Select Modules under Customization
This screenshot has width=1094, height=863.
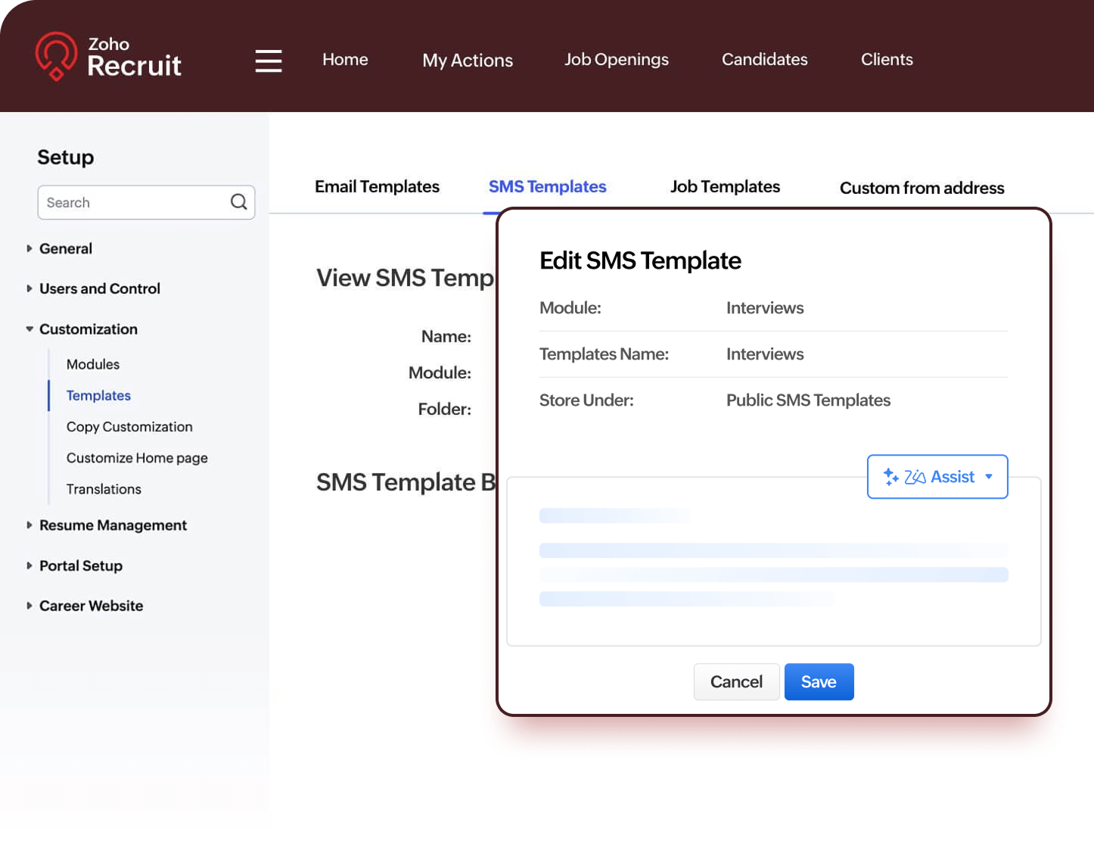click(93, 364)
